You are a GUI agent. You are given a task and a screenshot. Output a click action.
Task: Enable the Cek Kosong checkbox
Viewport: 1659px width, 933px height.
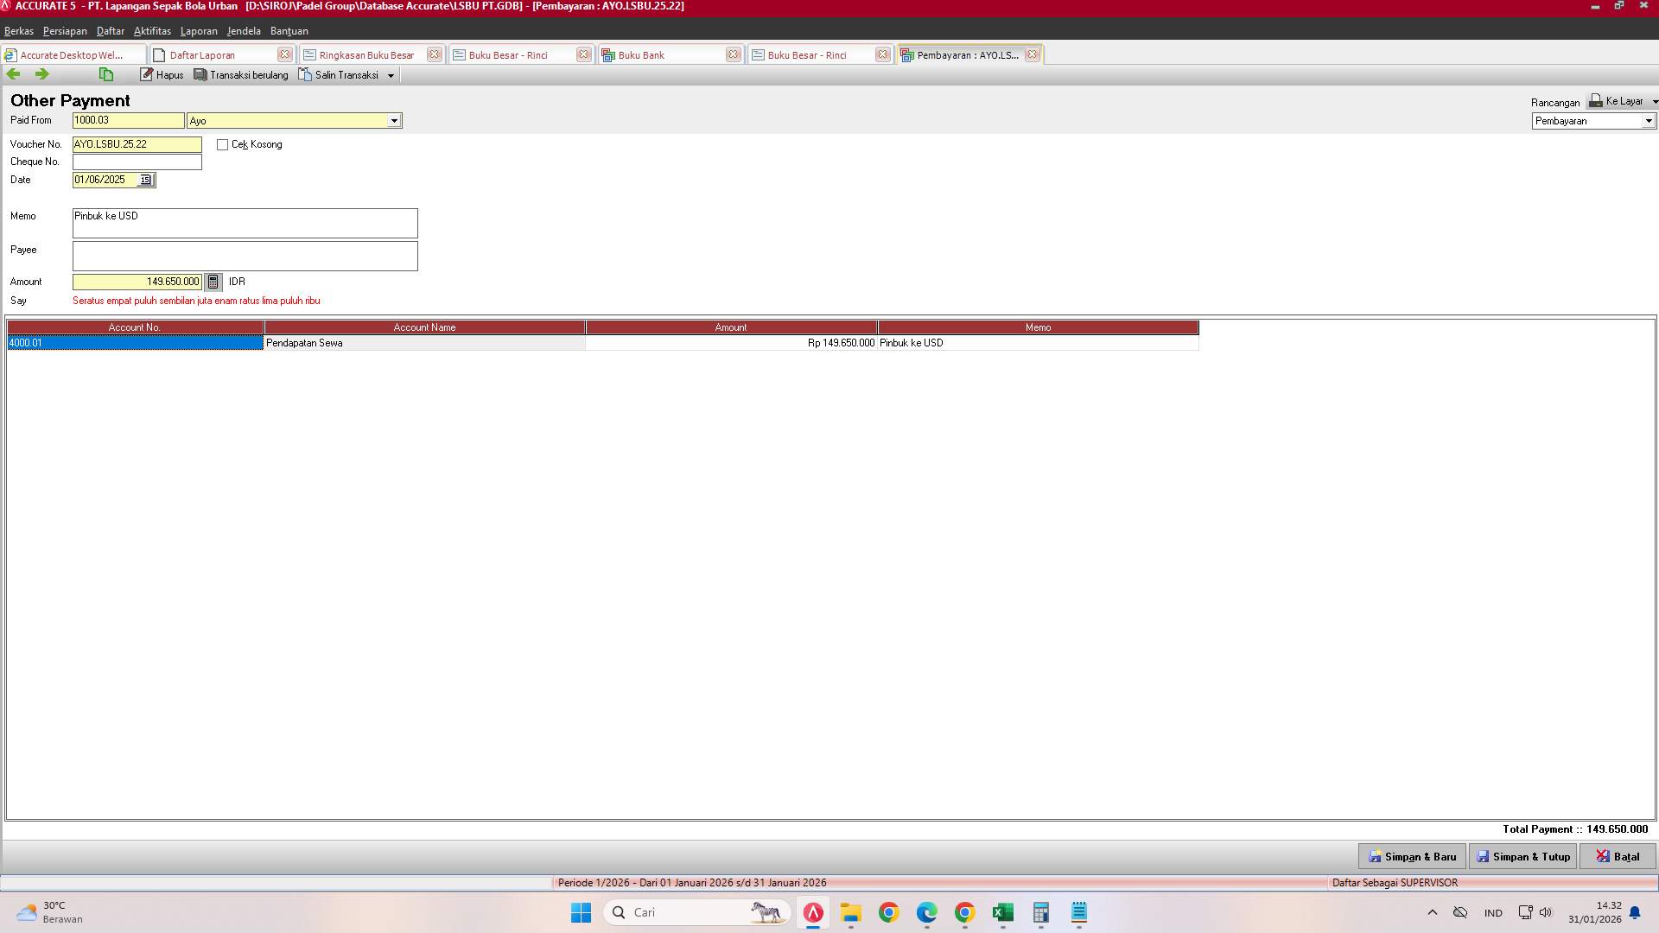tap(221, 144)
